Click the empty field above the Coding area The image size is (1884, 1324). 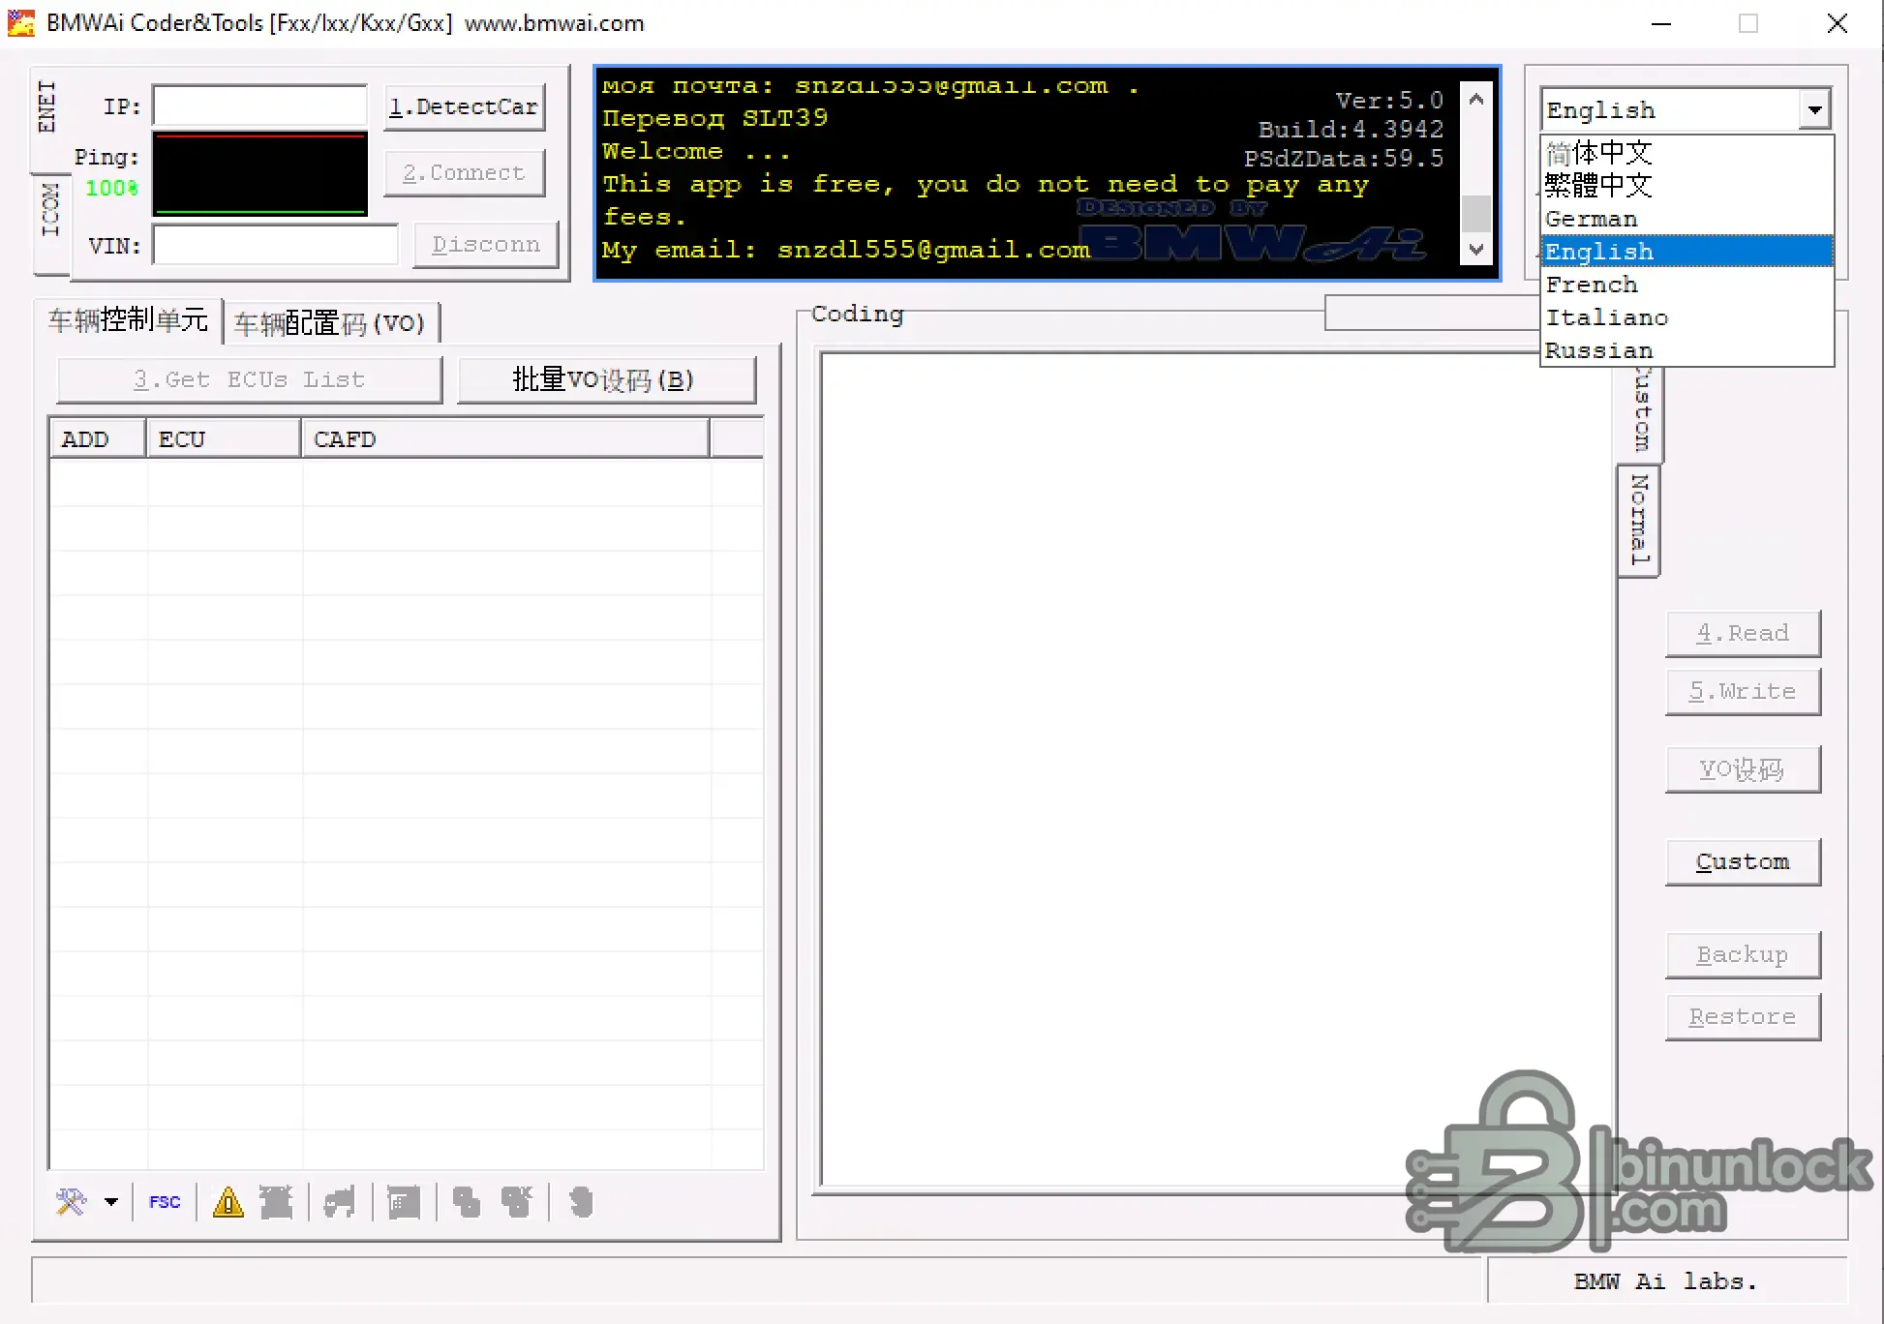click(x=1432, y=313)
